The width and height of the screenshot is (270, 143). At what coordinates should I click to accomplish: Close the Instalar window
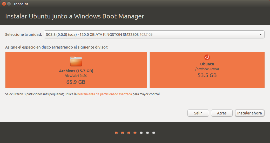click(4, 4)
